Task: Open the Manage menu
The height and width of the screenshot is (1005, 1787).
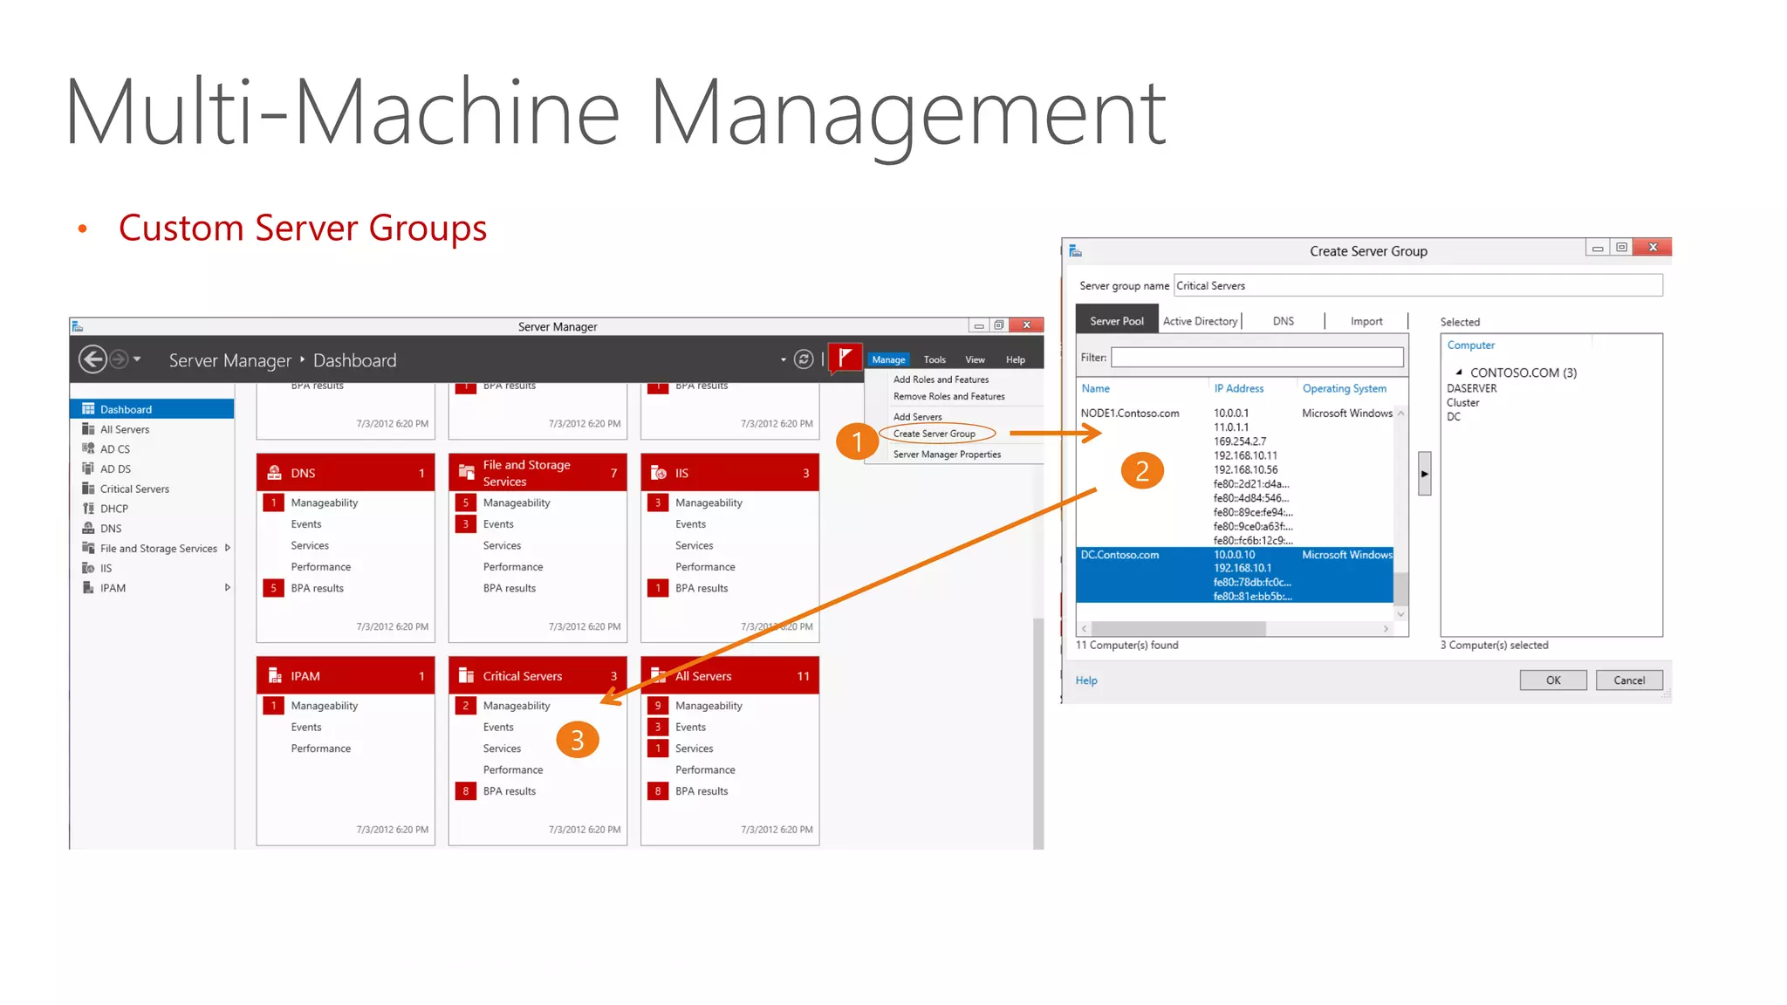Action: tap(888, 359)
